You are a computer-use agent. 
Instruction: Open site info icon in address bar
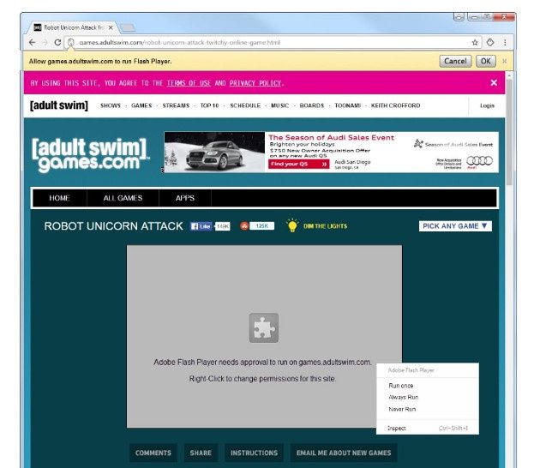(71, 42)
